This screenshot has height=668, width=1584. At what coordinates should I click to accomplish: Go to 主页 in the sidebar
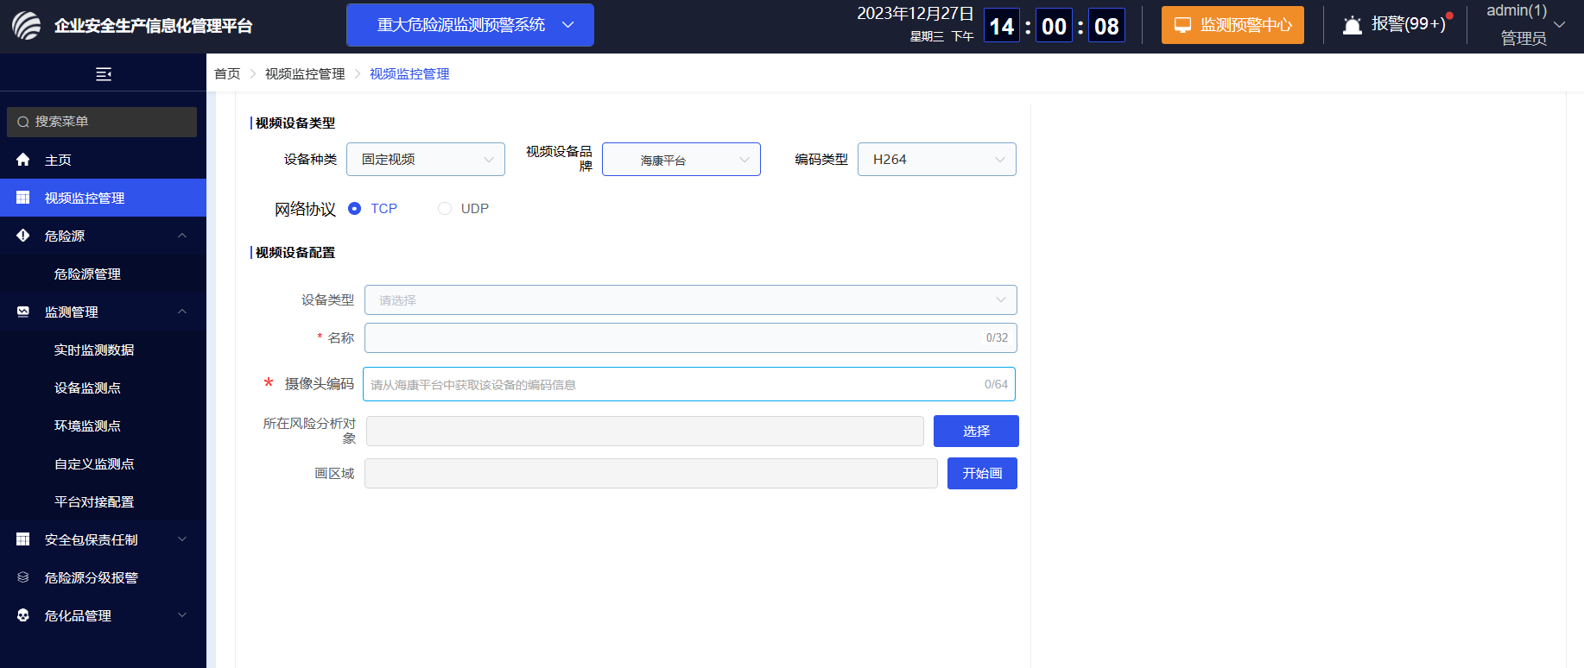click(x=103, y=160)
